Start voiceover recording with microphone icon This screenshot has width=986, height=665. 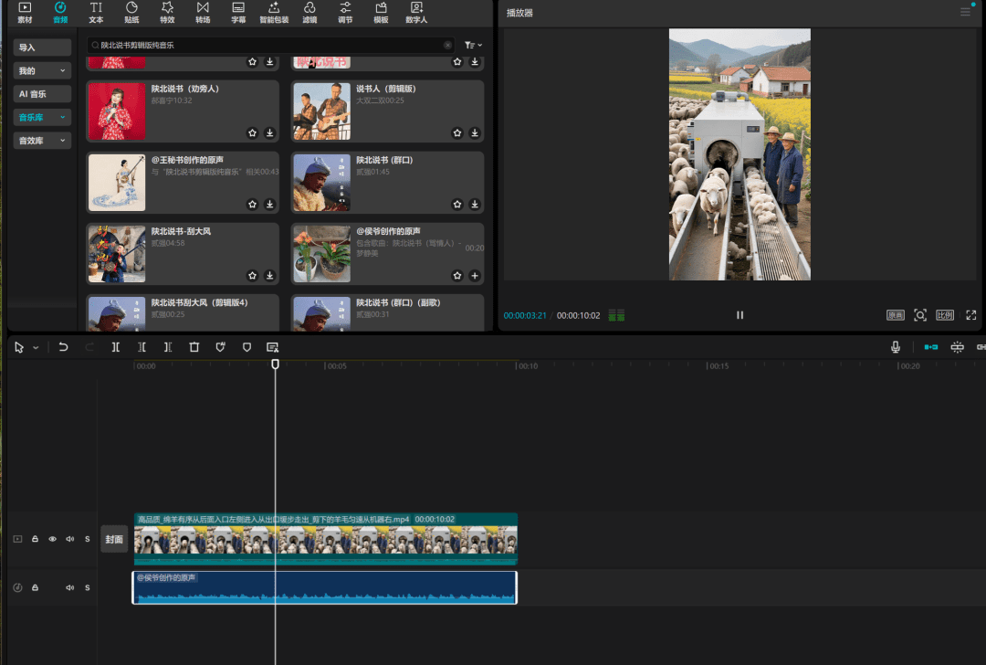(896, 347)
